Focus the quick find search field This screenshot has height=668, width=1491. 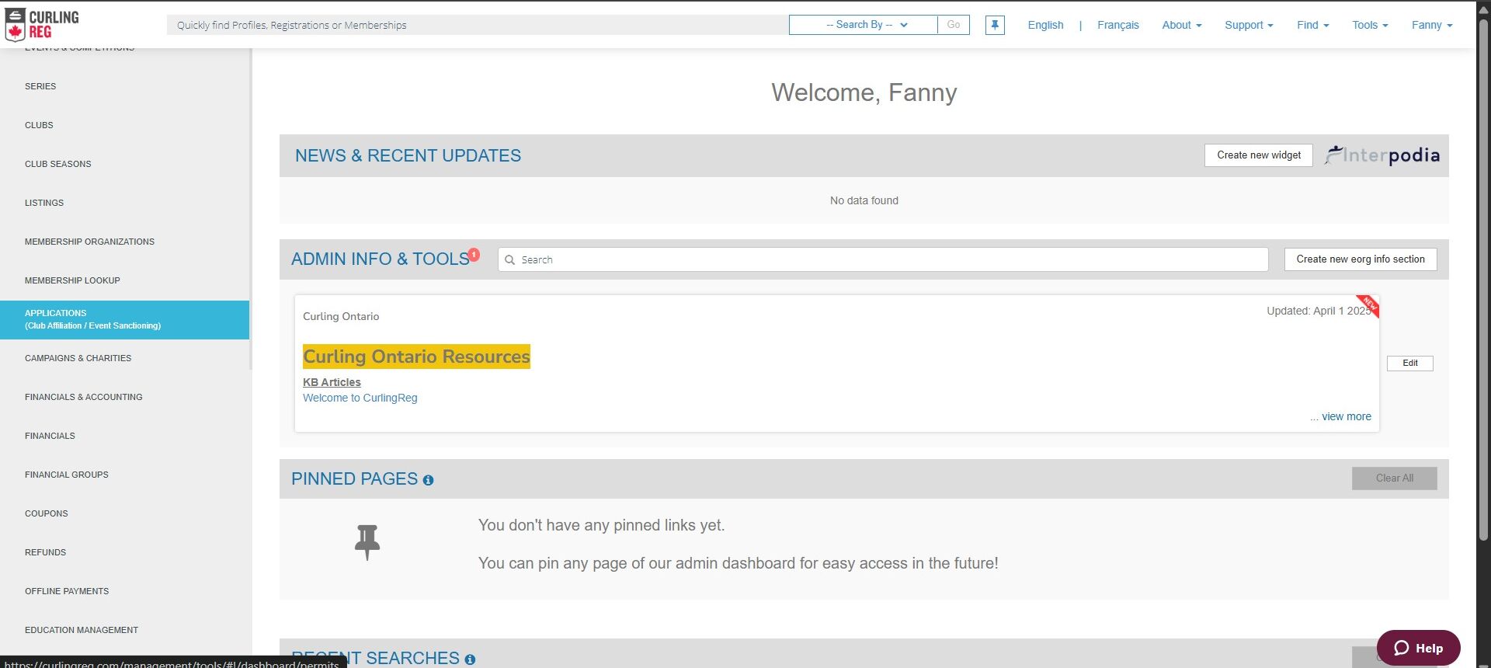478,25
